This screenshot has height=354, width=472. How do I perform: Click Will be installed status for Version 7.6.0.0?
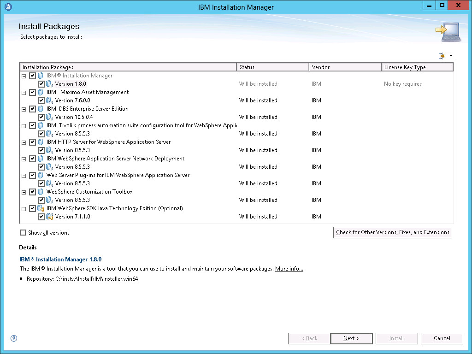[258, 100]
